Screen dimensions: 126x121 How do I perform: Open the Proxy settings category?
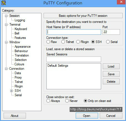(x=18, y=77)
